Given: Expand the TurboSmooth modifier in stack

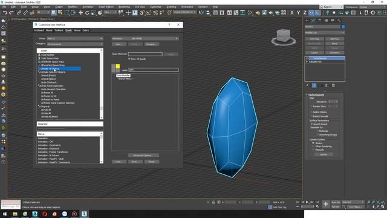Looking at the screenshot, I should 307,58.
